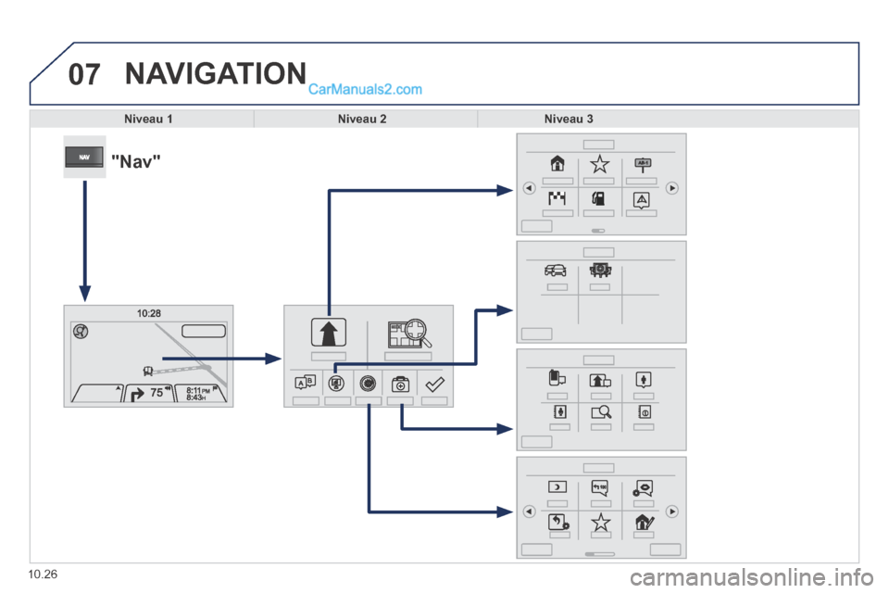The image size is (889, 593).
Task: Tap the vehicle position marker on map
Action: (x=148, y=372)
